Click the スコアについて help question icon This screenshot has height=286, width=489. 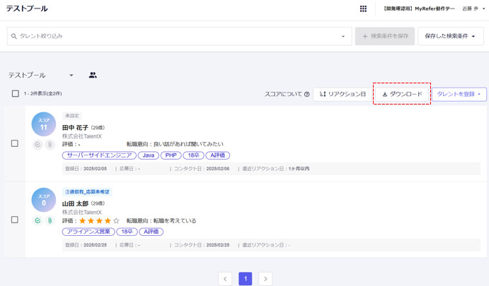click(x=306, y=94)
